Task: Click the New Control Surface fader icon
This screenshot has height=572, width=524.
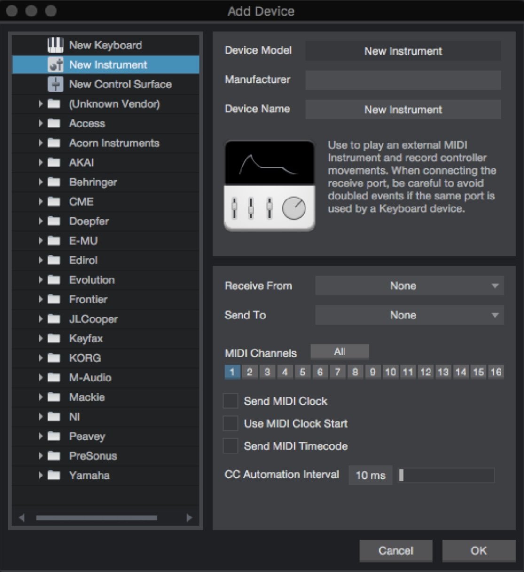Action: [55, 84]
